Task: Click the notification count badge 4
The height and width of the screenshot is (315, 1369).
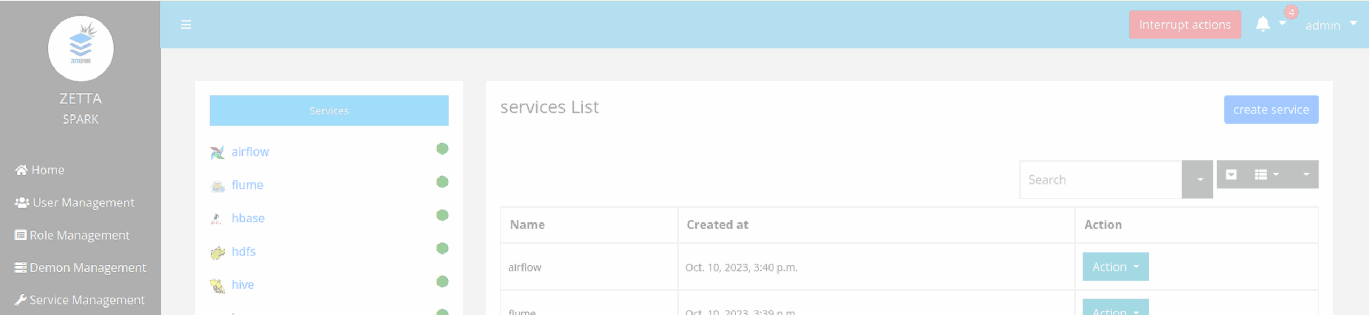Action: click(1291, 12)
